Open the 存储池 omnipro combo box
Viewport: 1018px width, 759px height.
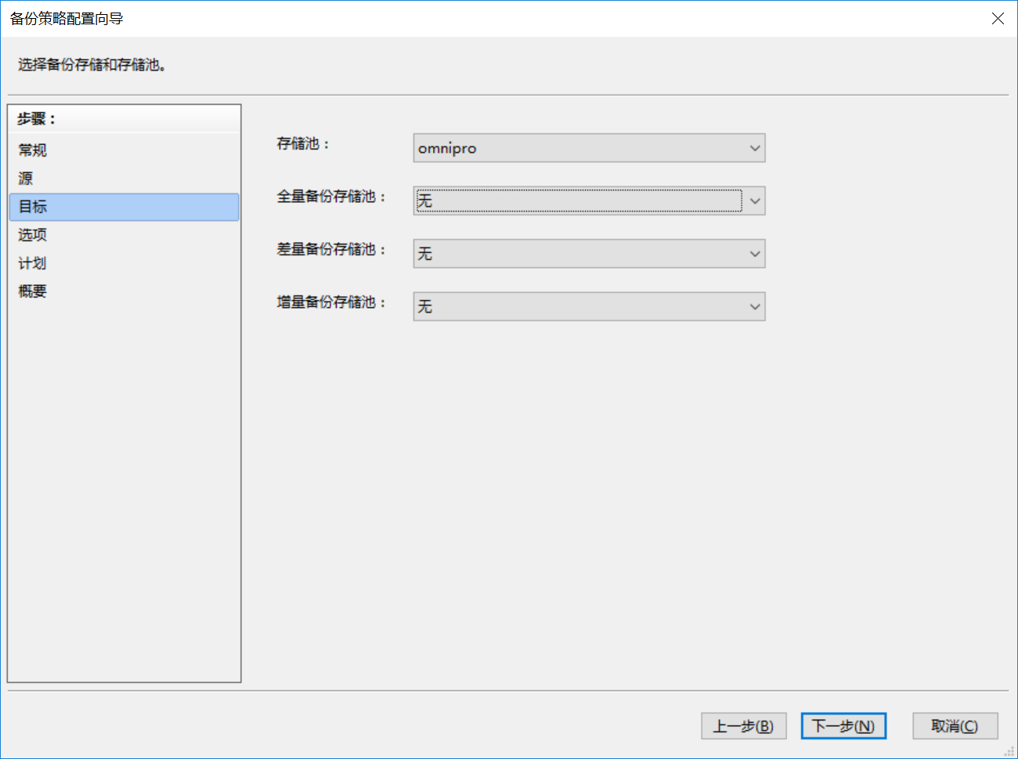(x=579, y=148)
